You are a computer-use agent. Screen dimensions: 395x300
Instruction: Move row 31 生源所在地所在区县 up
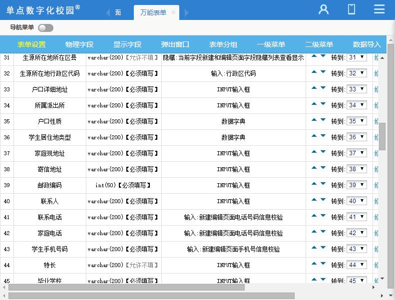point(314,56)
